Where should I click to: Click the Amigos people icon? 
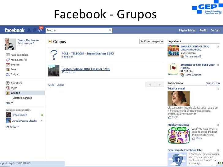point(8,74)
